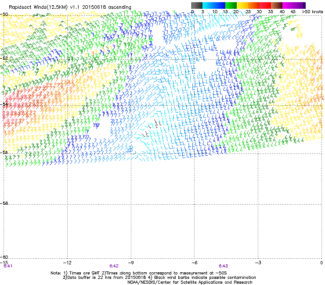This screenshot has width=325, height=285.
Task: Click the purple time label "6:42"
Action: (x=114, y=266)
